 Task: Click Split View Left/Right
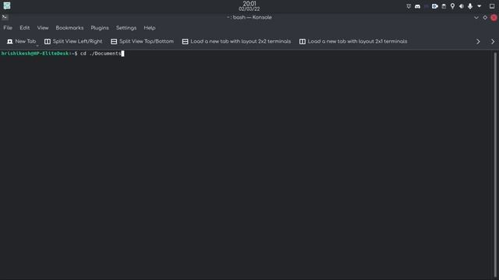point(73,41)
